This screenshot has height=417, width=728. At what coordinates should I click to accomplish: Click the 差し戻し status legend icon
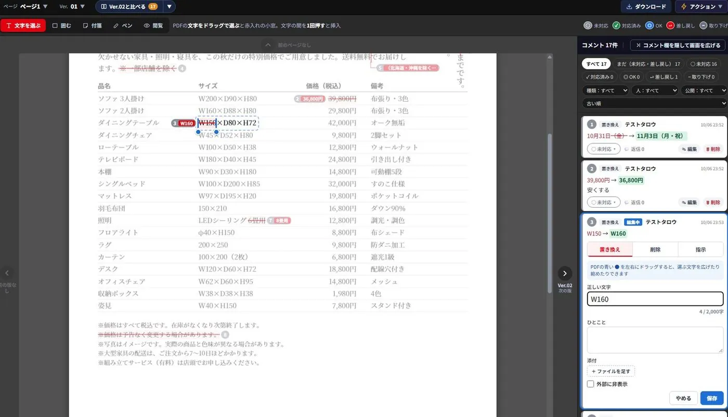tap(671, 25)
